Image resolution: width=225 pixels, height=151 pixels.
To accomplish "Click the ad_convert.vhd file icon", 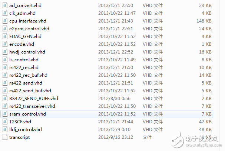I will tap(5, 6).
